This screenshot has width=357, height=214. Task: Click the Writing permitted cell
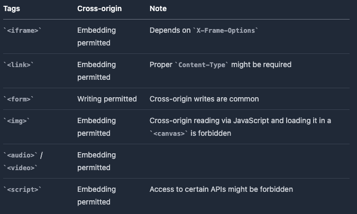[x=107, y=99]
